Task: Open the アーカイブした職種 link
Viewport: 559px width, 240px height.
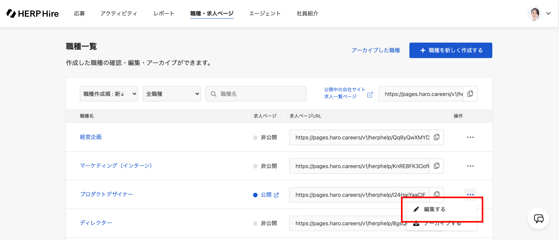Action: point(375,50)
